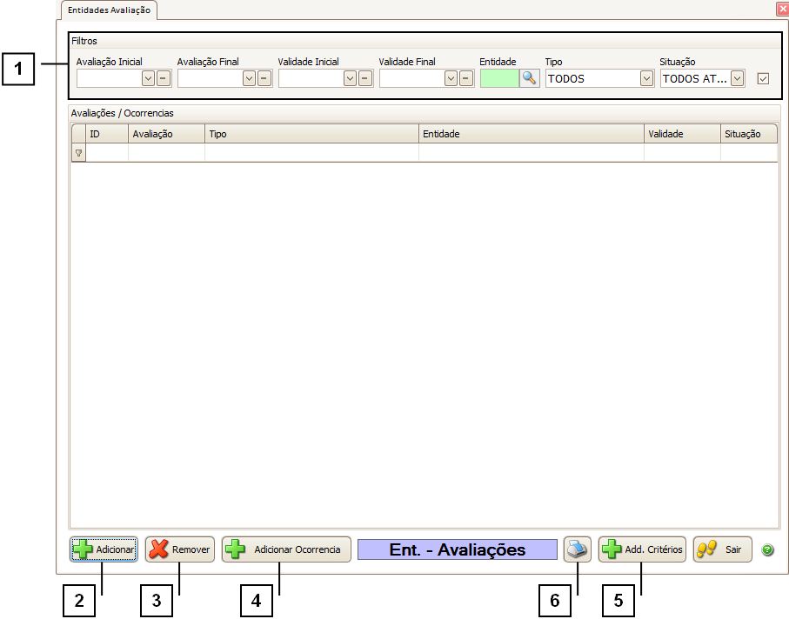This screenshot has height=619, width=789.
Task: Click the printer icon button
Action: pyautogui.click(x=578, y=549)
